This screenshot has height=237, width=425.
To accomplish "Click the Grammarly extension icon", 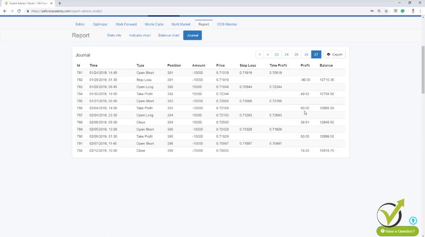I will [x=402, y=11].
